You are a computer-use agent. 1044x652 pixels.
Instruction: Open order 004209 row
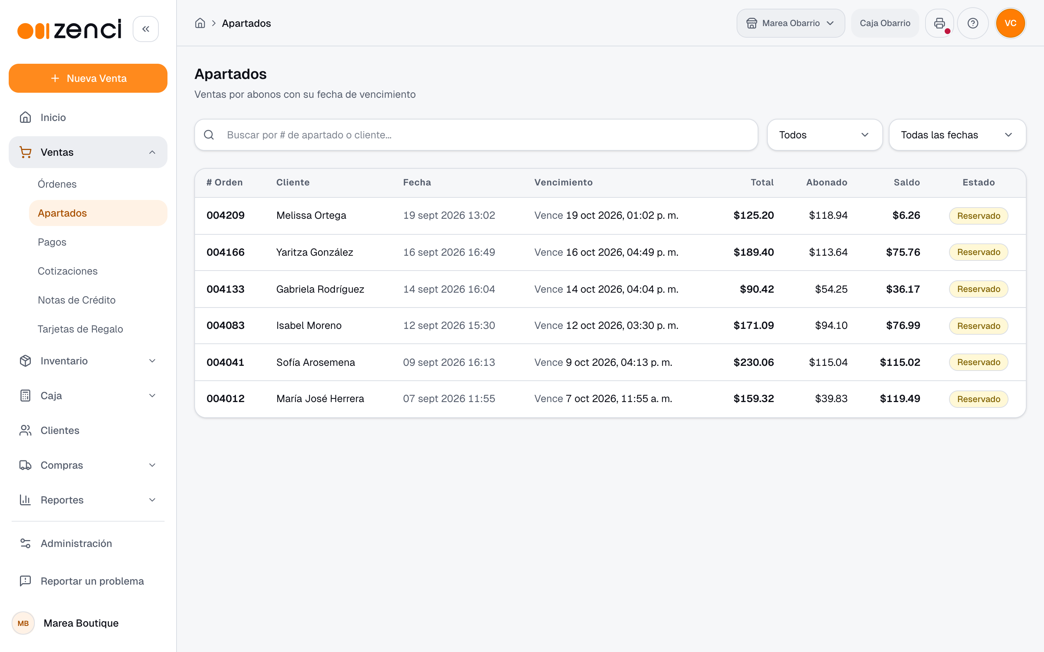point(610,216)
